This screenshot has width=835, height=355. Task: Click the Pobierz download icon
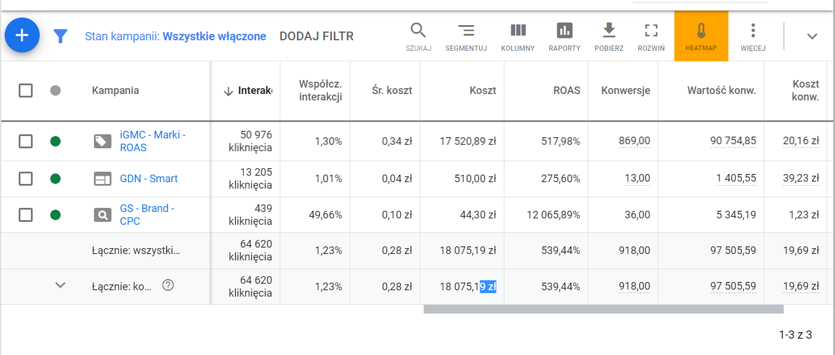(x=609, y=36)
